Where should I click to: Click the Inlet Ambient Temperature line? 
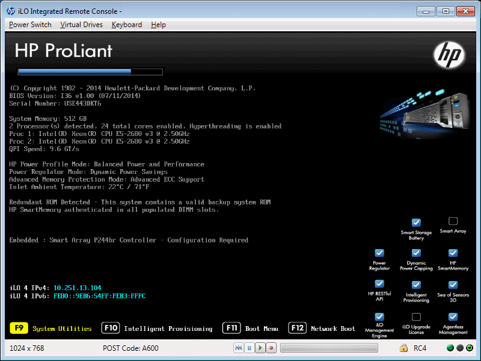pos(79,187)
